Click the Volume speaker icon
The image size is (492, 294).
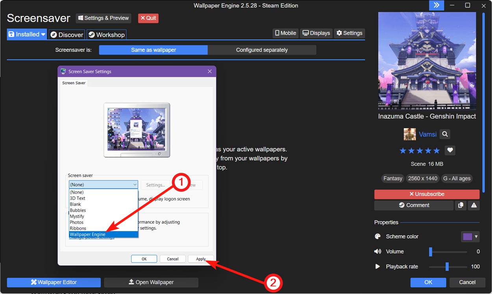pyautogui.click(x=377, y=251)
